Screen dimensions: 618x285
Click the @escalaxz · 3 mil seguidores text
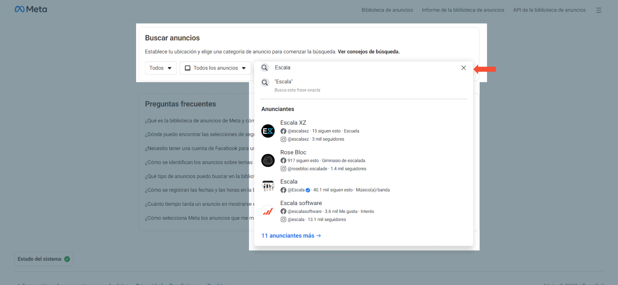click(316, 139)
